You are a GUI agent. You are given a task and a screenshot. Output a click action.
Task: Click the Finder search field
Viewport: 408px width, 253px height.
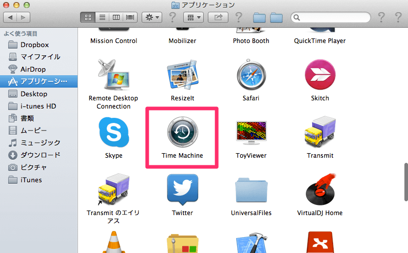pos(331,17)
